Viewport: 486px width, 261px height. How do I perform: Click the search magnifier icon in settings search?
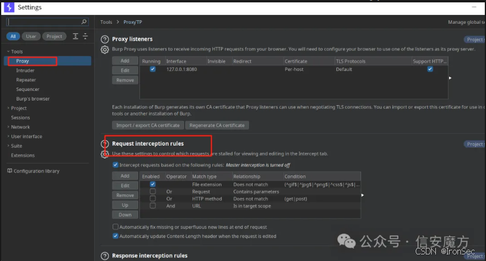(84, 21)
